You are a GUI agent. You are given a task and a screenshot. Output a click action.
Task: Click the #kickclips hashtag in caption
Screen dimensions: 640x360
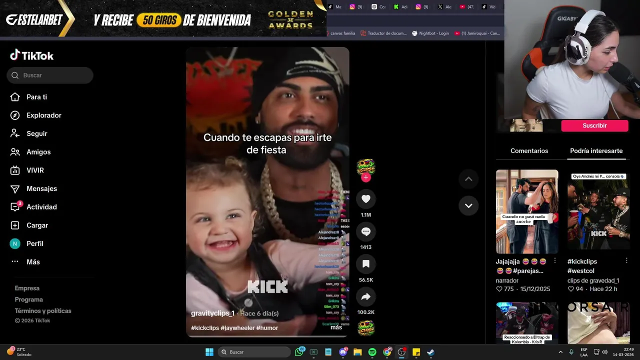click(x=205, y=328)
